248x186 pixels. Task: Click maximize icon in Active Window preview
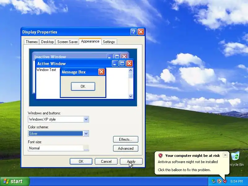pyautogui.click(x=122, y=64)
